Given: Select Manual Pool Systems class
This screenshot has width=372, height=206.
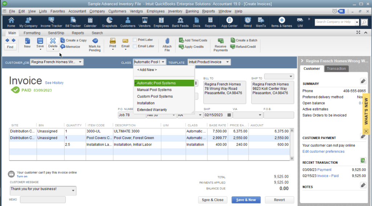Looking at the screenshot, I should (154, 90).
